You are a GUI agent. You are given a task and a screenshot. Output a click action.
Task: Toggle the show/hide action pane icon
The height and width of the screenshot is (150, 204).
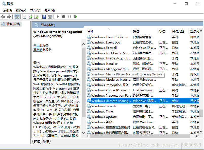[50, 17]
